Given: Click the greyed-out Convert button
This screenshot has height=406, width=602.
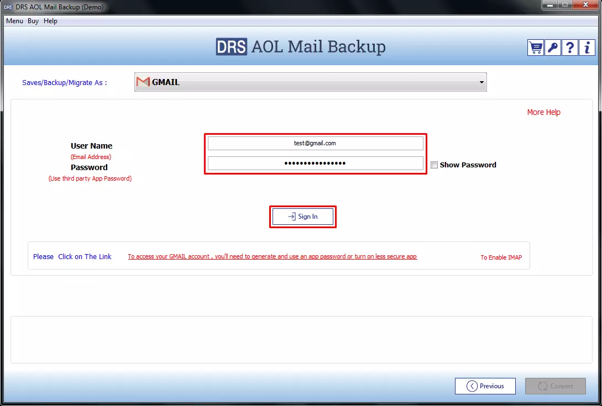Looking at the screenshot, I should 556,386.
